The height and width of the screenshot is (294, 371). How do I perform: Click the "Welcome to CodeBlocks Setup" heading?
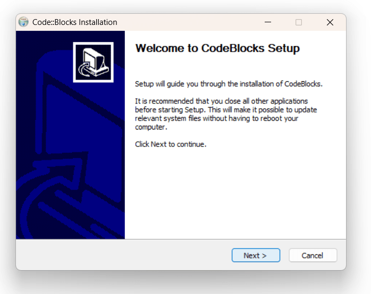pos(217,48)
